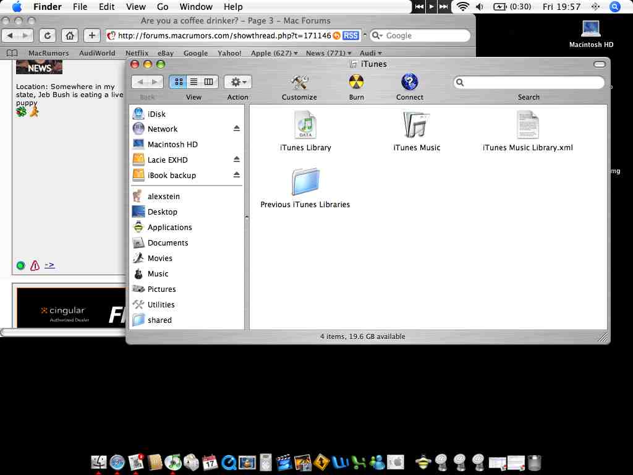Open the Apple menu
The image size is (633, 475).
(x=17, y=6)
